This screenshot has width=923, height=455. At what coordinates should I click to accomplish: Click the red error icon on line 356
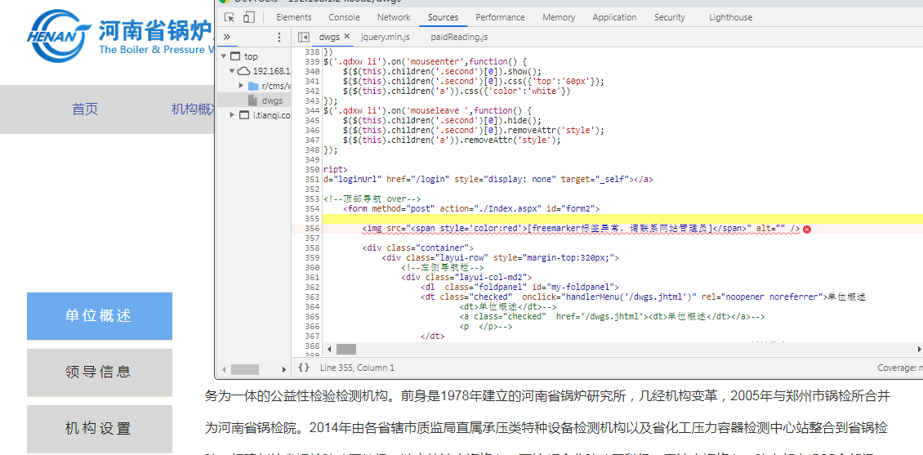(807, 230)
